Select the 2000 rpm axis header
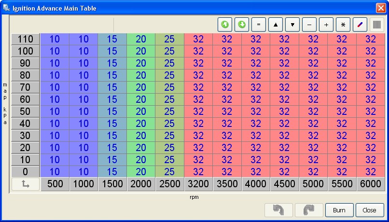The height and width of the screenshot is (222, 389). pyautogui.click(x=141, y=184)
